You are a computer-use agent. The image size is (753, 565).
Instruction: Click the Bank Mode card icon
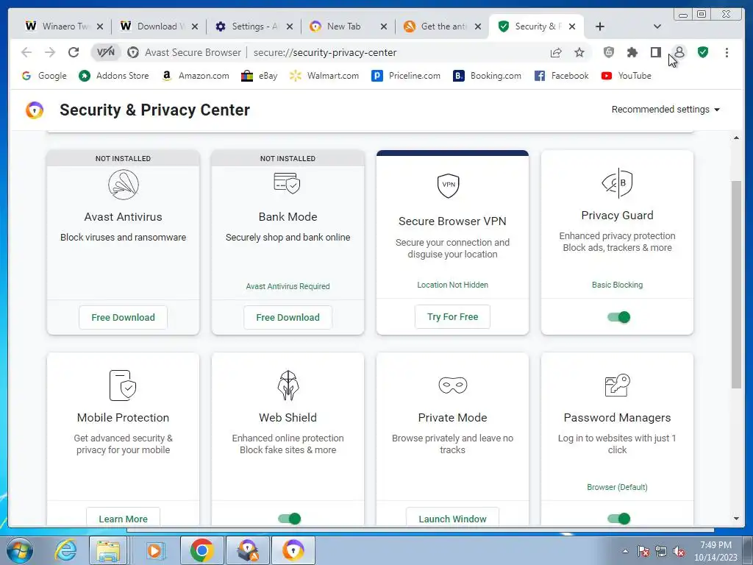click(288, 183)
